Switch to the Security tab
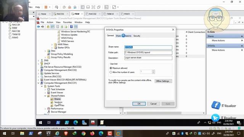Viewport: 244px width, 137px height. click(x=137, y=36)
